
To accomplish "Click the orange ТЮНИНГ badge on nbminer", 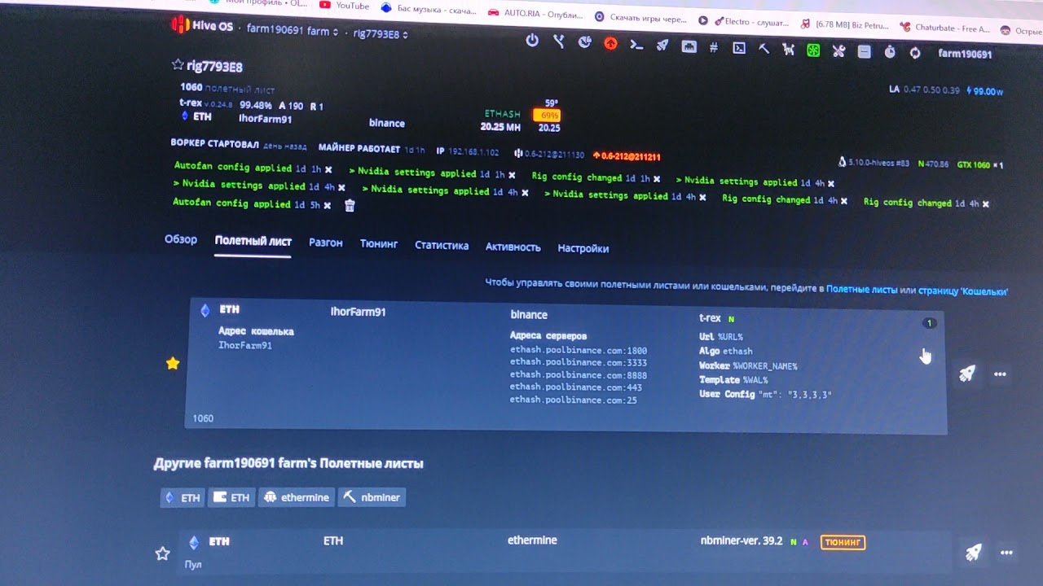I will coord(843,542).
